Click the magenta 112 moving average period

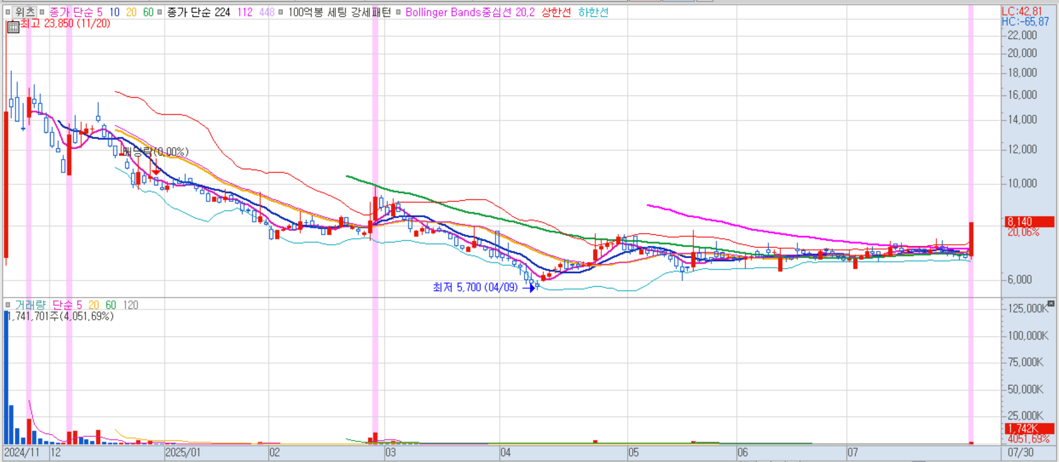245,12
